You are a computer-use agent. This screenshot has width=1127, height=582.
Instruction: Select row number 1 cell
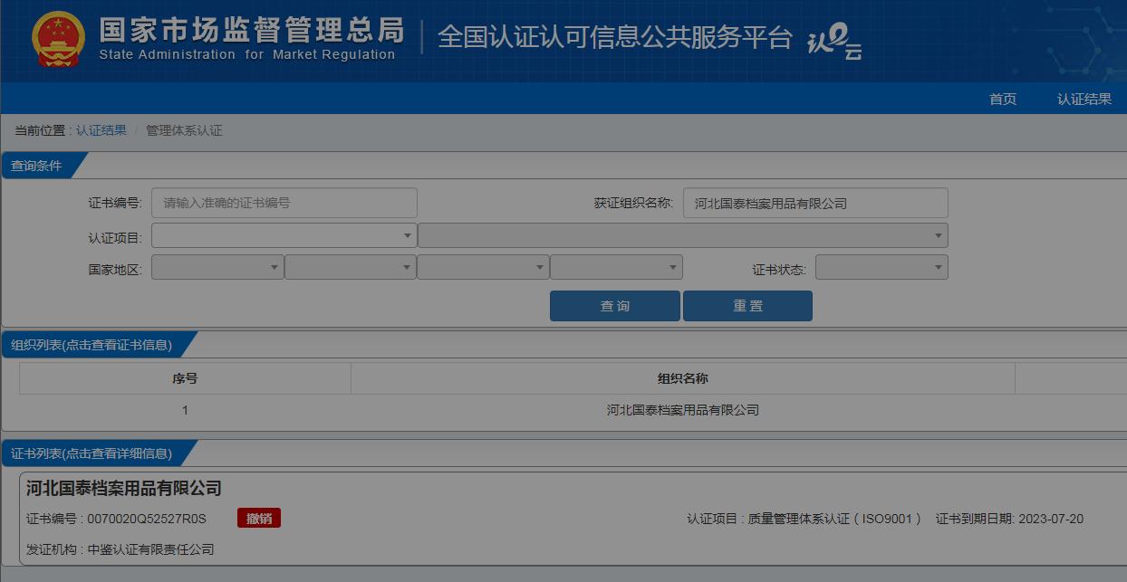[185, 410]
